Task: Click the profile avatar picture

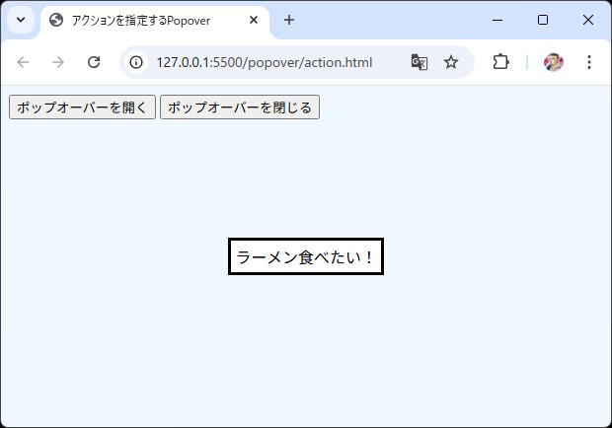Action: 554,62
